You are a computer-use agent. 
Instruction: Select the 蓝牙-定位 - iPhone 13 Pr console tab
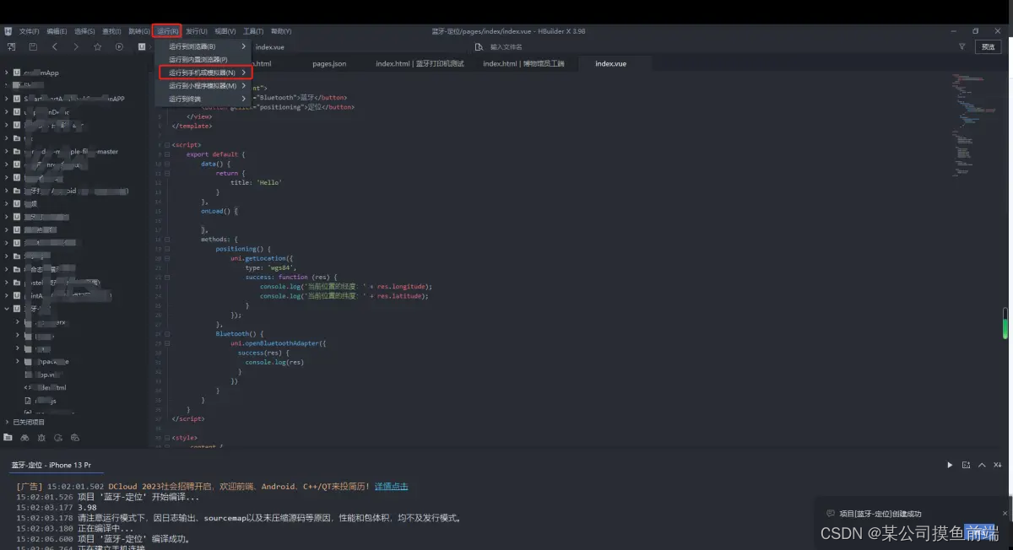(51, 465)
